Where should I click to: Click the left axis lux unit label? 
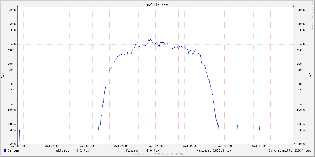[x=3, y=75]
